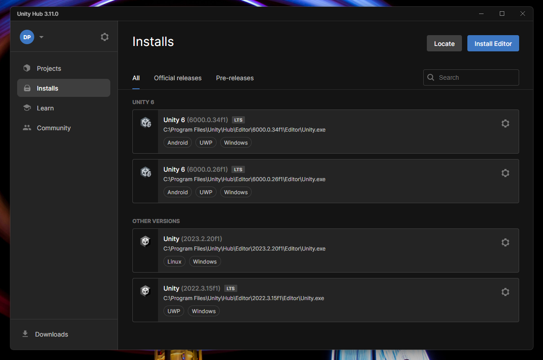
Task: Click the Unity cube icon for 2023.2.20f1
Action: pos(145,242)
